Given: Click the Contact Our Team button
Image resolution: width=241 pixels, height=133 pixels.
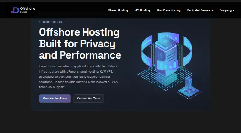Looking at the screenshot, I should 88,99.
